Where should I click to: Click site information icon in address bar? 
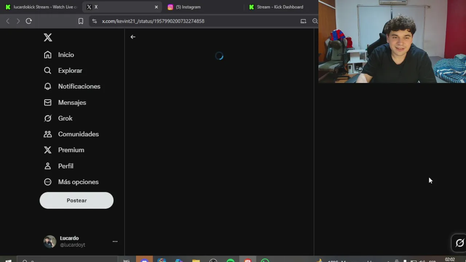click(95, 21)
